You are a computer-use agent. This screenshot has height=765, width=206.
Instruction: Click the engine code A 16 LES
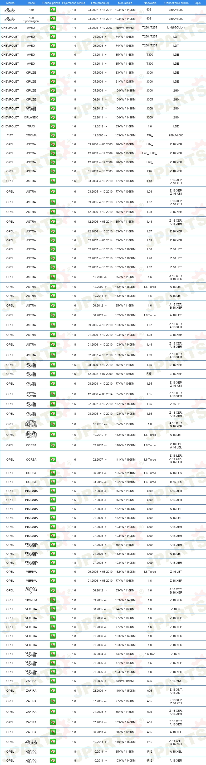pos(176,473)
